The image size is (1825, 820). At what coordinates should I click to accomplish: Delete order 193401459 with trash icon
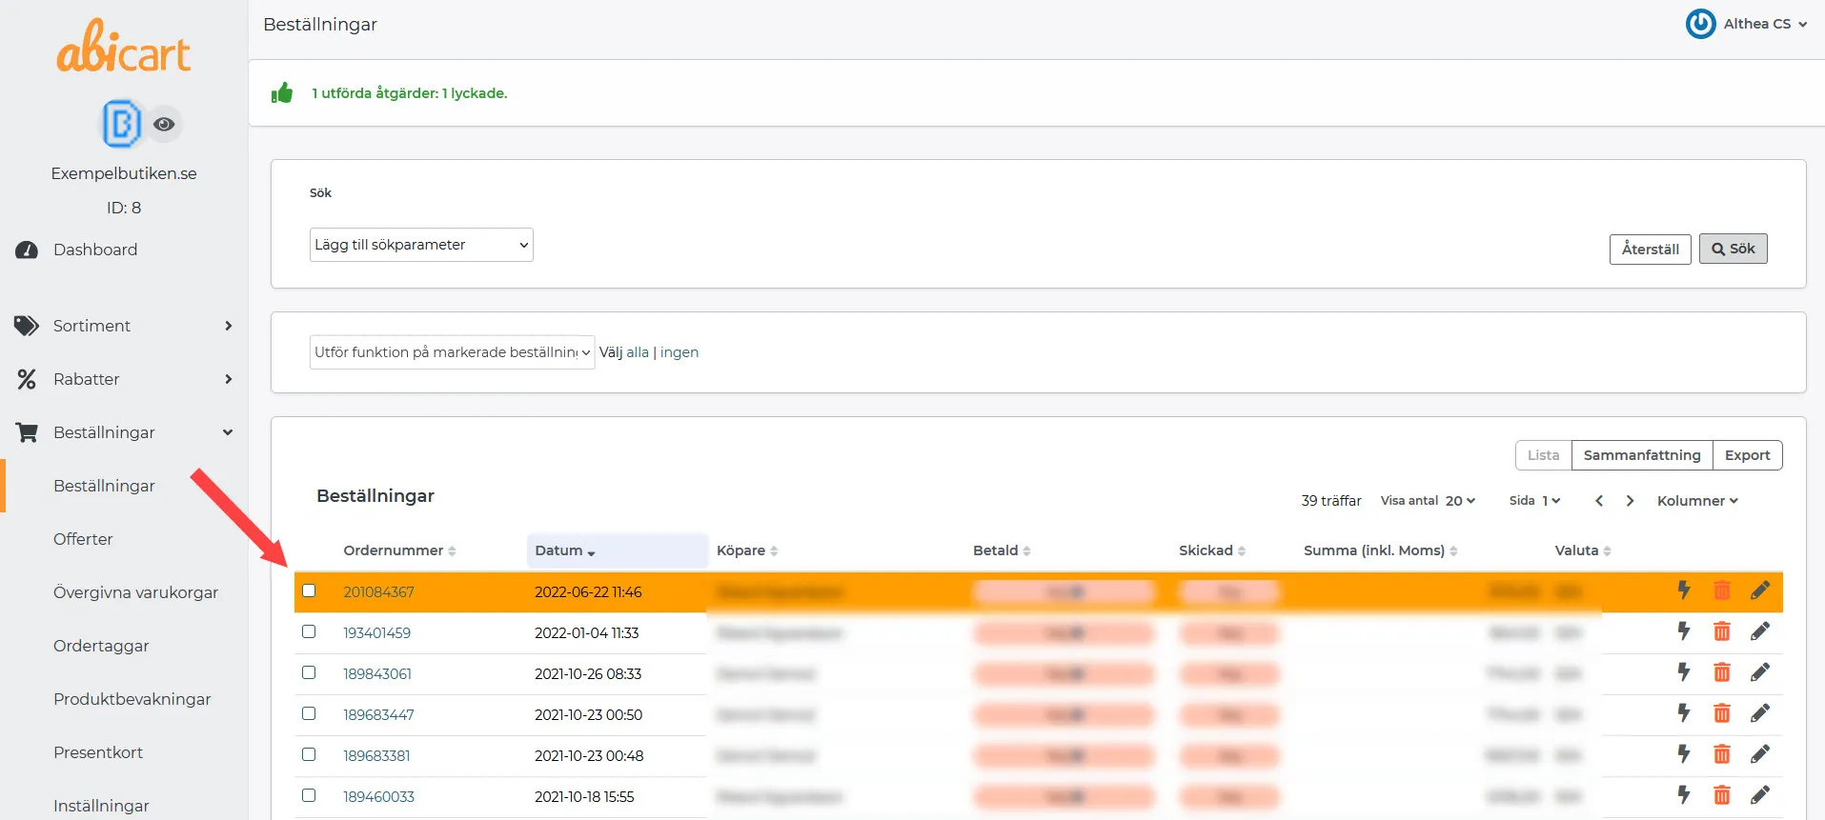click(1722, 631)
